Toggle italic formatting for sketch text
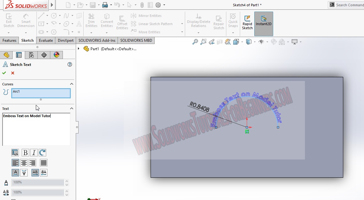The width and height of the screenshot is (364, 200). (34, 153)
